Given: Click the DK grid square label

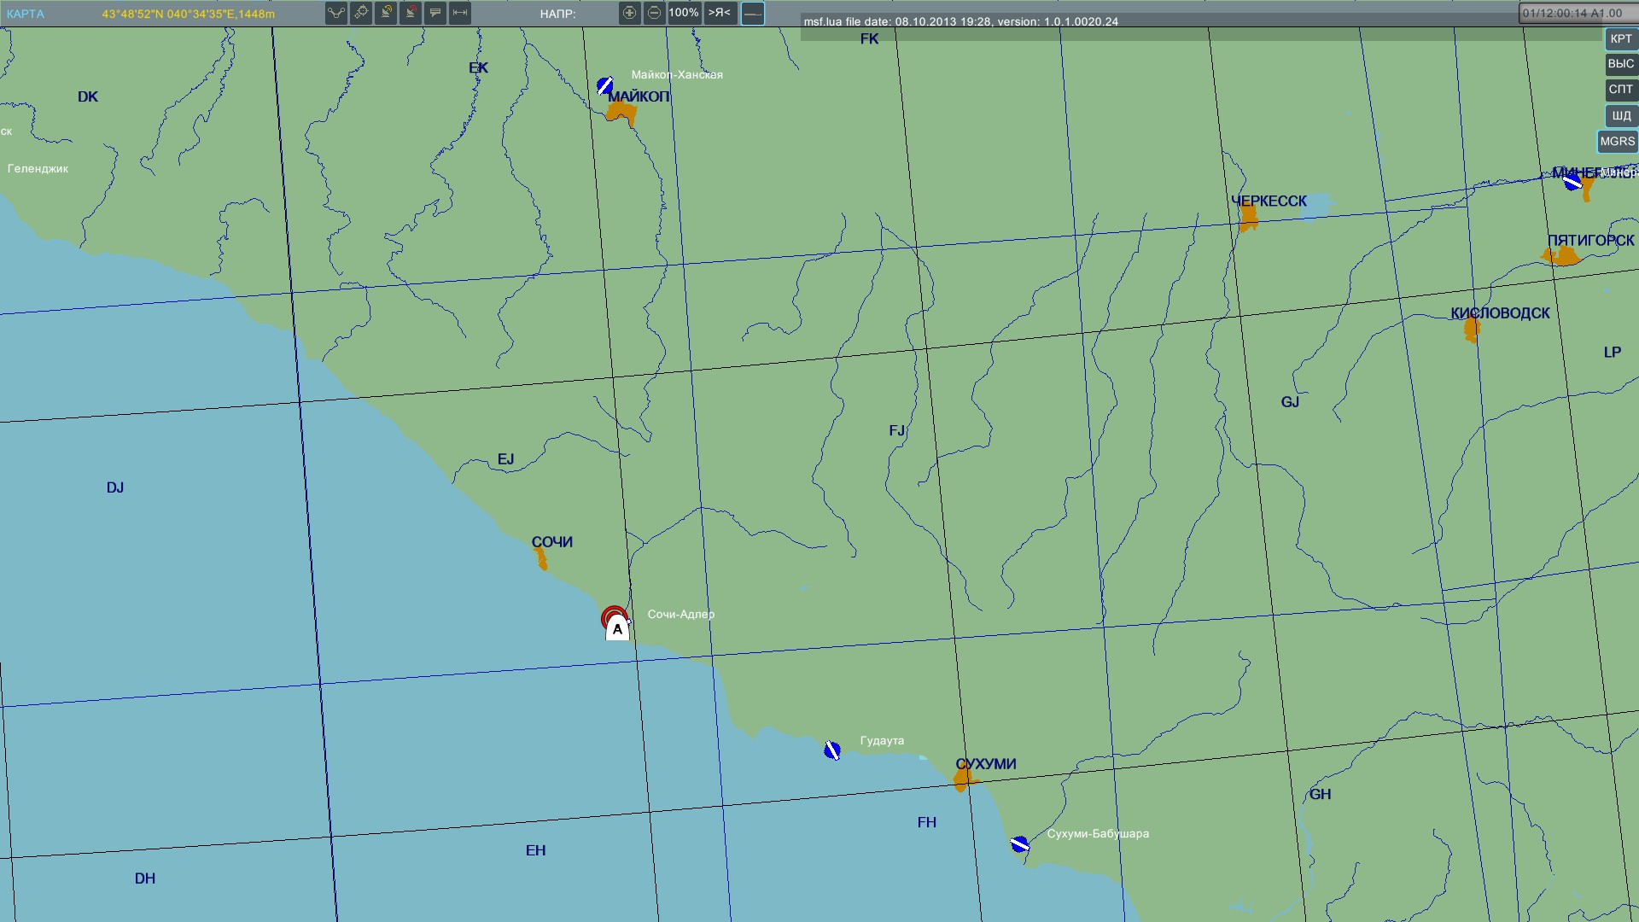Looking at the screenshot, I should click(88, 96).
